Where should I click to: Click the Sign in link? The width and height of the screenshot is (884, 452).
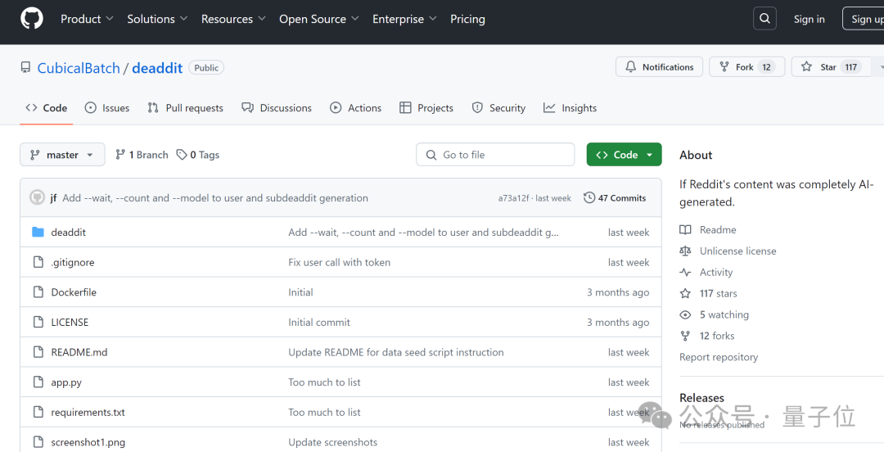(x=809, y=19)
